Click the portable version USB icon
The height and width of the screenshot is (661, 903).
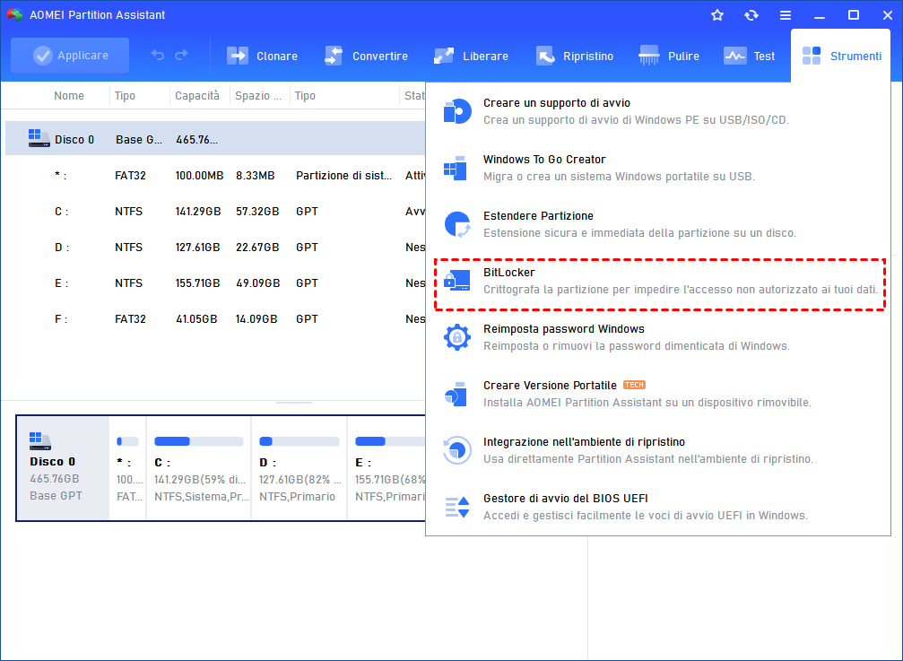(x=456, y=394)
